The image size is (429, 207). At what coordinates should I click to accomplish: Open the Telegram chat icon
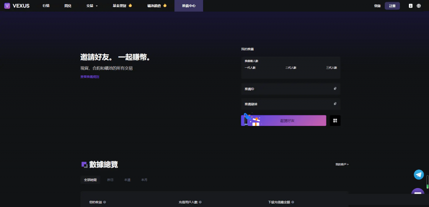click(x=419, y=174)
